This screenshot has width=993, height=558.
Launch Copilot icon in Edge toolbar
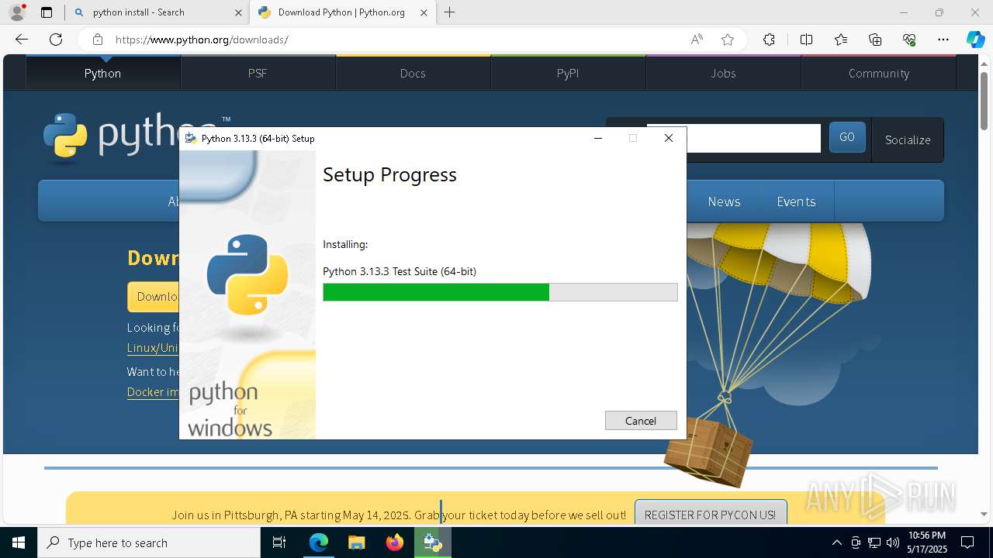(975, 40)
